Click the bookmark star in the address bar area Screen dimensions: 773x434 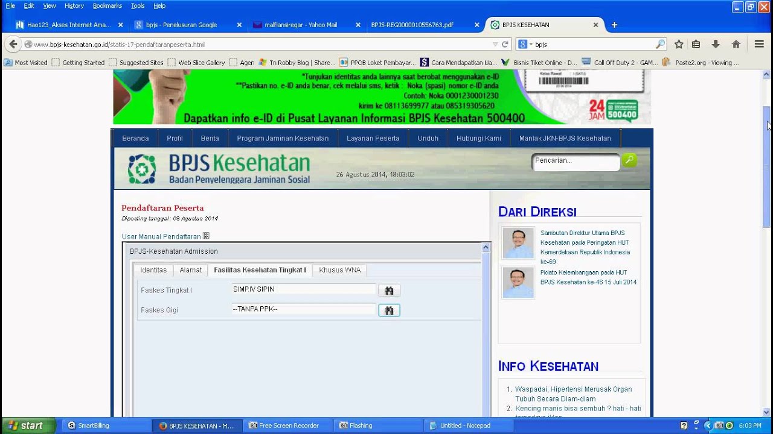[679, 44]
